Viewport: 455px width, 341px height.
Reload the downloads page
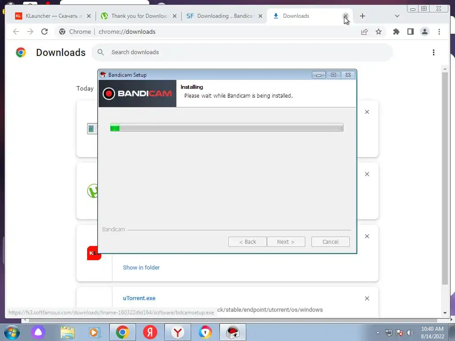coord(44,32)
